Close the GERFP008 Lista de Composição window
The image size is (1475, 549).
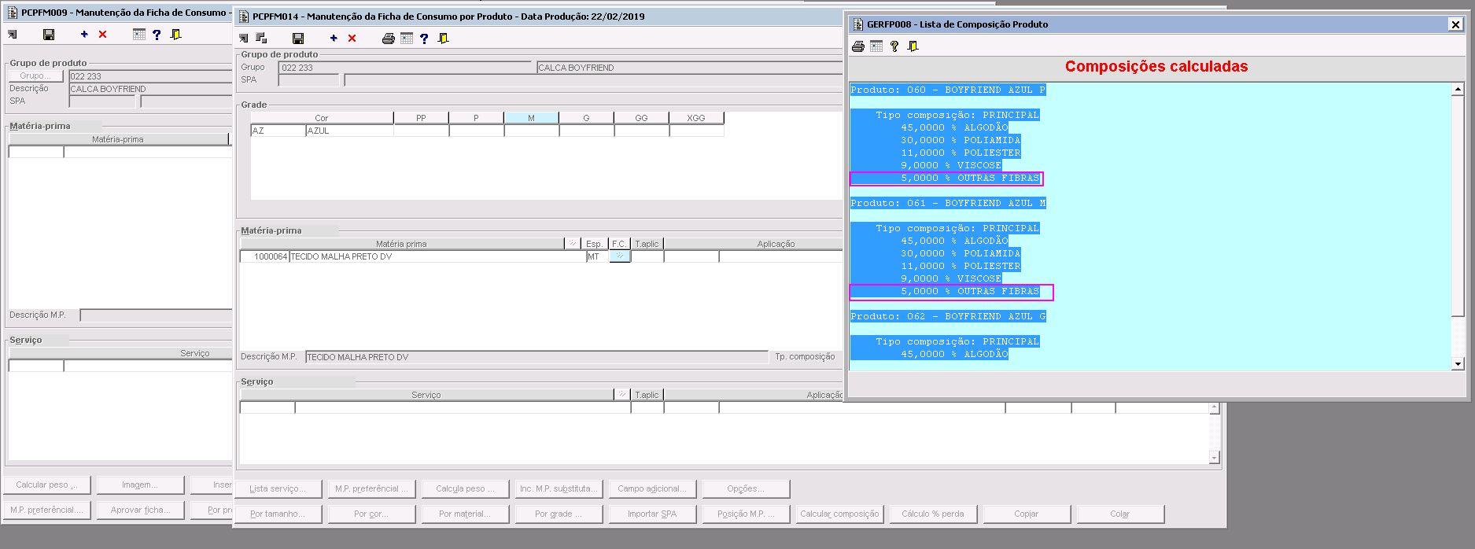(1455, 24)
